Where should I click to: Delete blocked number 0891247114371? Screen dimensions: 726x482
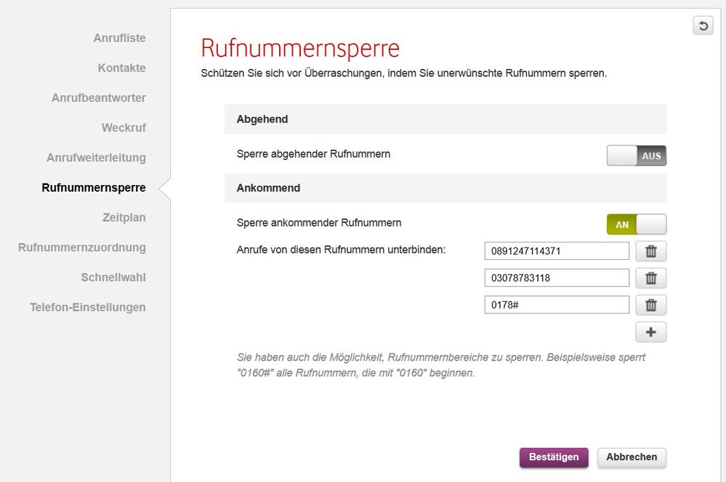tap(650, 251)
